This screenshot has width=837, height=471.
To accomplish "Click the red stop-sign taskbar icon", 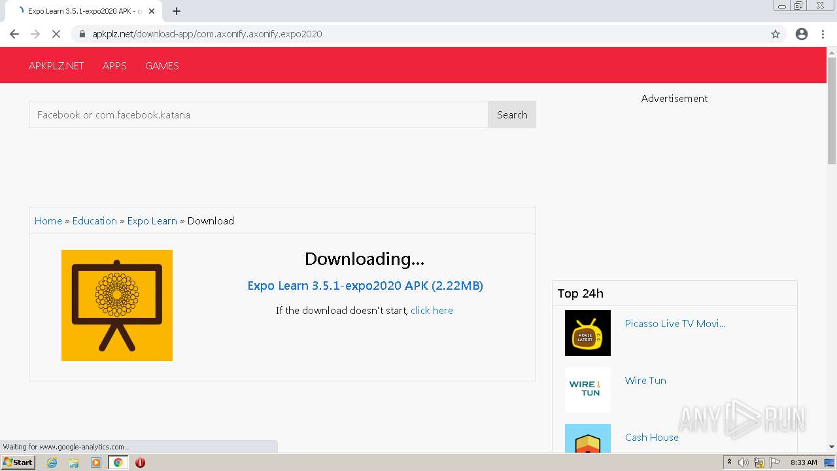I will (140, 462).
